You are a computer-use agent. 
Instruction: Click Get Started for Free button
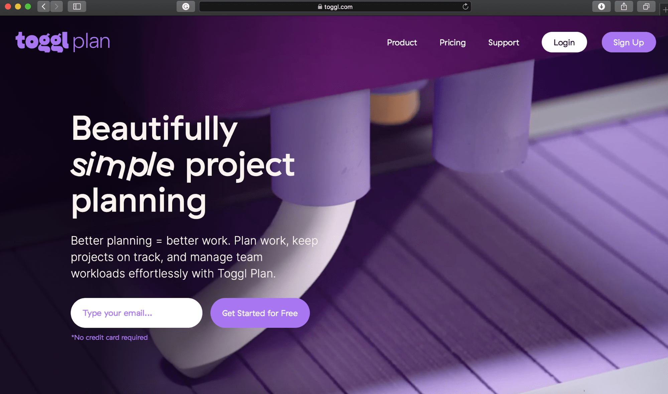point(260,313)
